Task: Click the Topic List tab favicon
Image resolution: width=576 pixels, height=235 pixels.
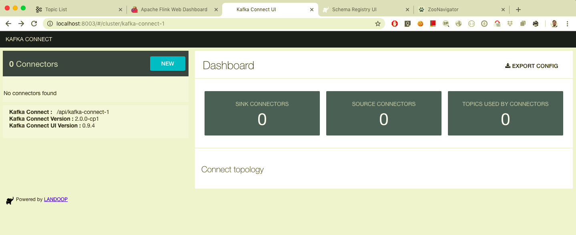Action: pos(39,9)
